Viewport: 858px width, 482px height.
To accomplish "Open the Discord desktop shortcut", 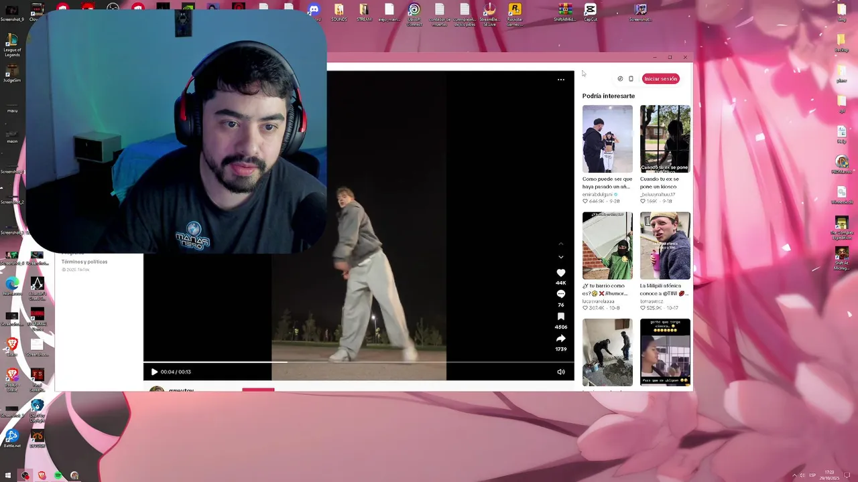I will (314, 12).
